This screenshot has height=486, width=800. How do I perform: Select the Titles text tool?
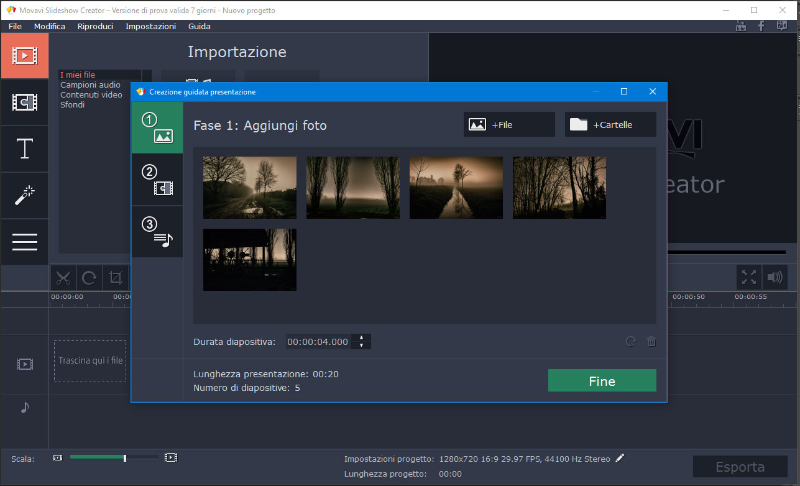click(x=25, y=149)
